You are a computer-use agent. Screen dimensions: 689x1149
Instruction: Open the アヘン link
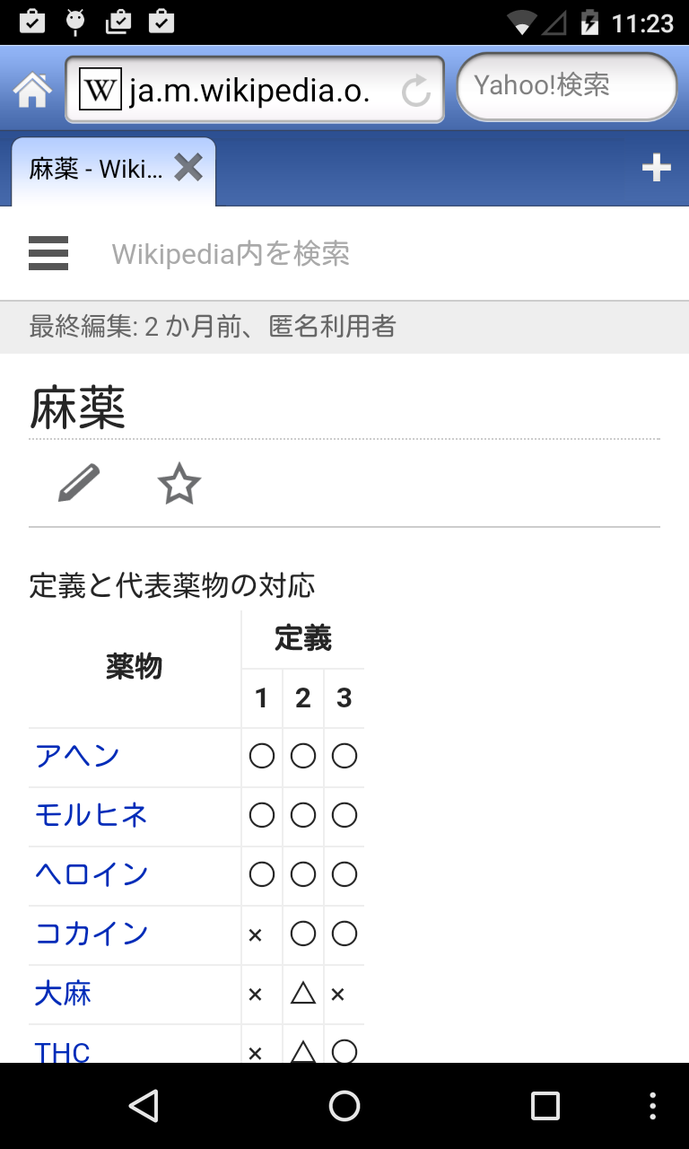pos(77,757)
